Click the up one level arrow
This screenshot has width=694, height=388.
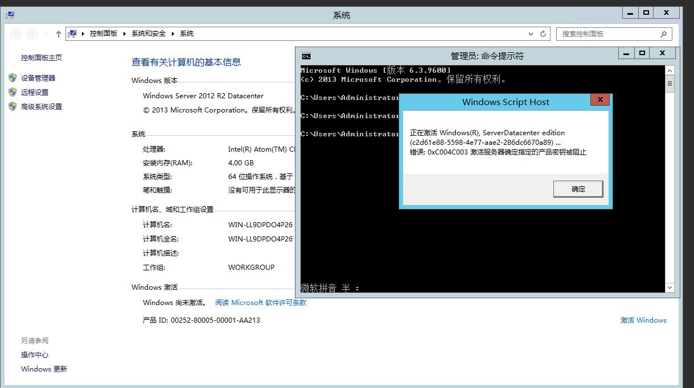coord(58,34)
